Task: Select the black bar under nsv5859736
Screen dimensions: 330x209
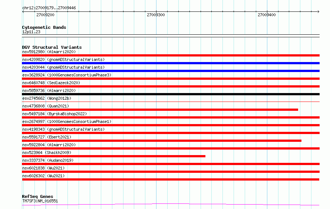Action: (x=171, y=94)
